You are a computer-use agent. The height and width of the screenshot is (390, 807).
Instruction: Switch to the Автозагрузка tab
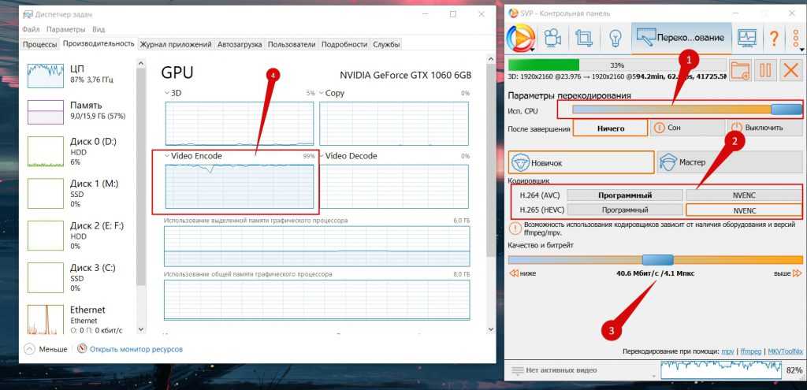tap(240, 44)
